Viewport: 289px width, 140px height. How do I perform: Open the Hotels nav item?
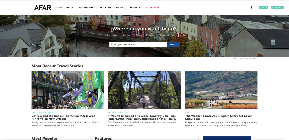[x=121, y=8]
